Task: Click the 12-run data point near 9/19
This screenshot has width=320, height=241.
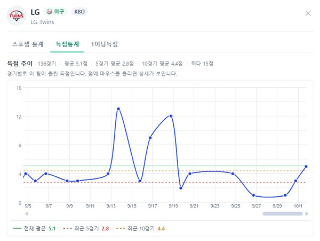Action: click(x=171, y=116)
